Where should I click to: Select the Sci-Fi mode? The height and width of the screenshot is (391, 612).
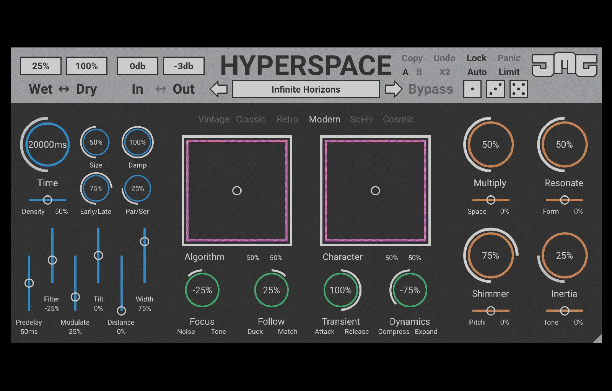(361, 119)
